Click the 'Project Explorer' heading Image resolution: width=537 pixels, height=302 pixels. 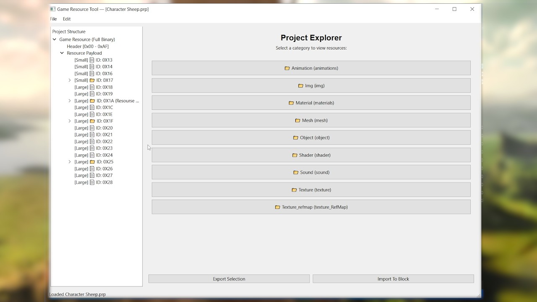pyautogui.click(x=311, y=38)
